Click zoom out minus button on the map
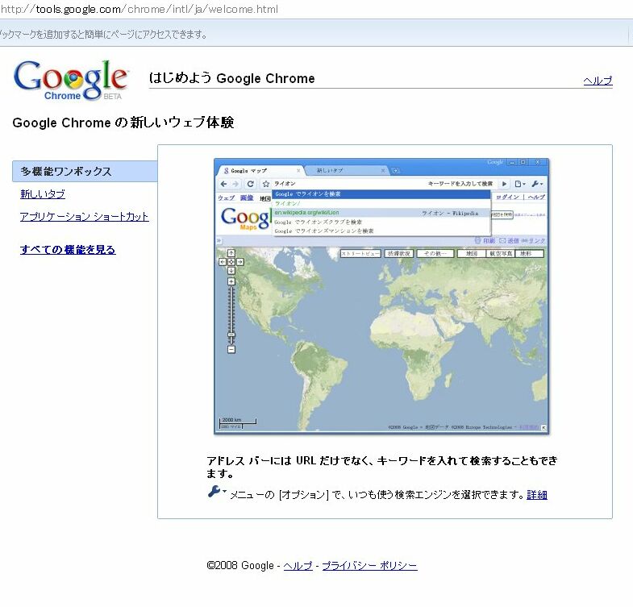The height and width of the screenshot is (607, 633). pyautogui.click(x=231, y=350)
